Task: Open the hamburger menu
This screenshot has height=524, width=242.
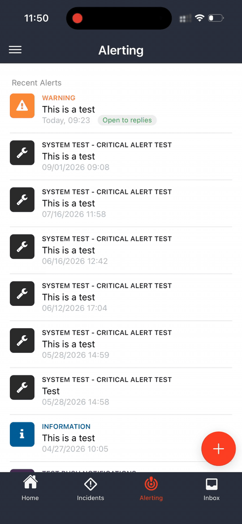Action: click(15, 50)
